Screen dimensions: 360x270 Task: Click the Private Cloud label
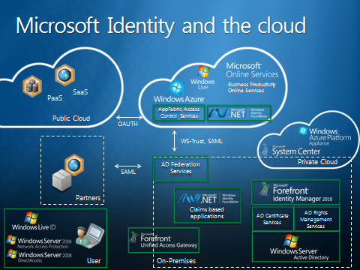pos(317,162)
